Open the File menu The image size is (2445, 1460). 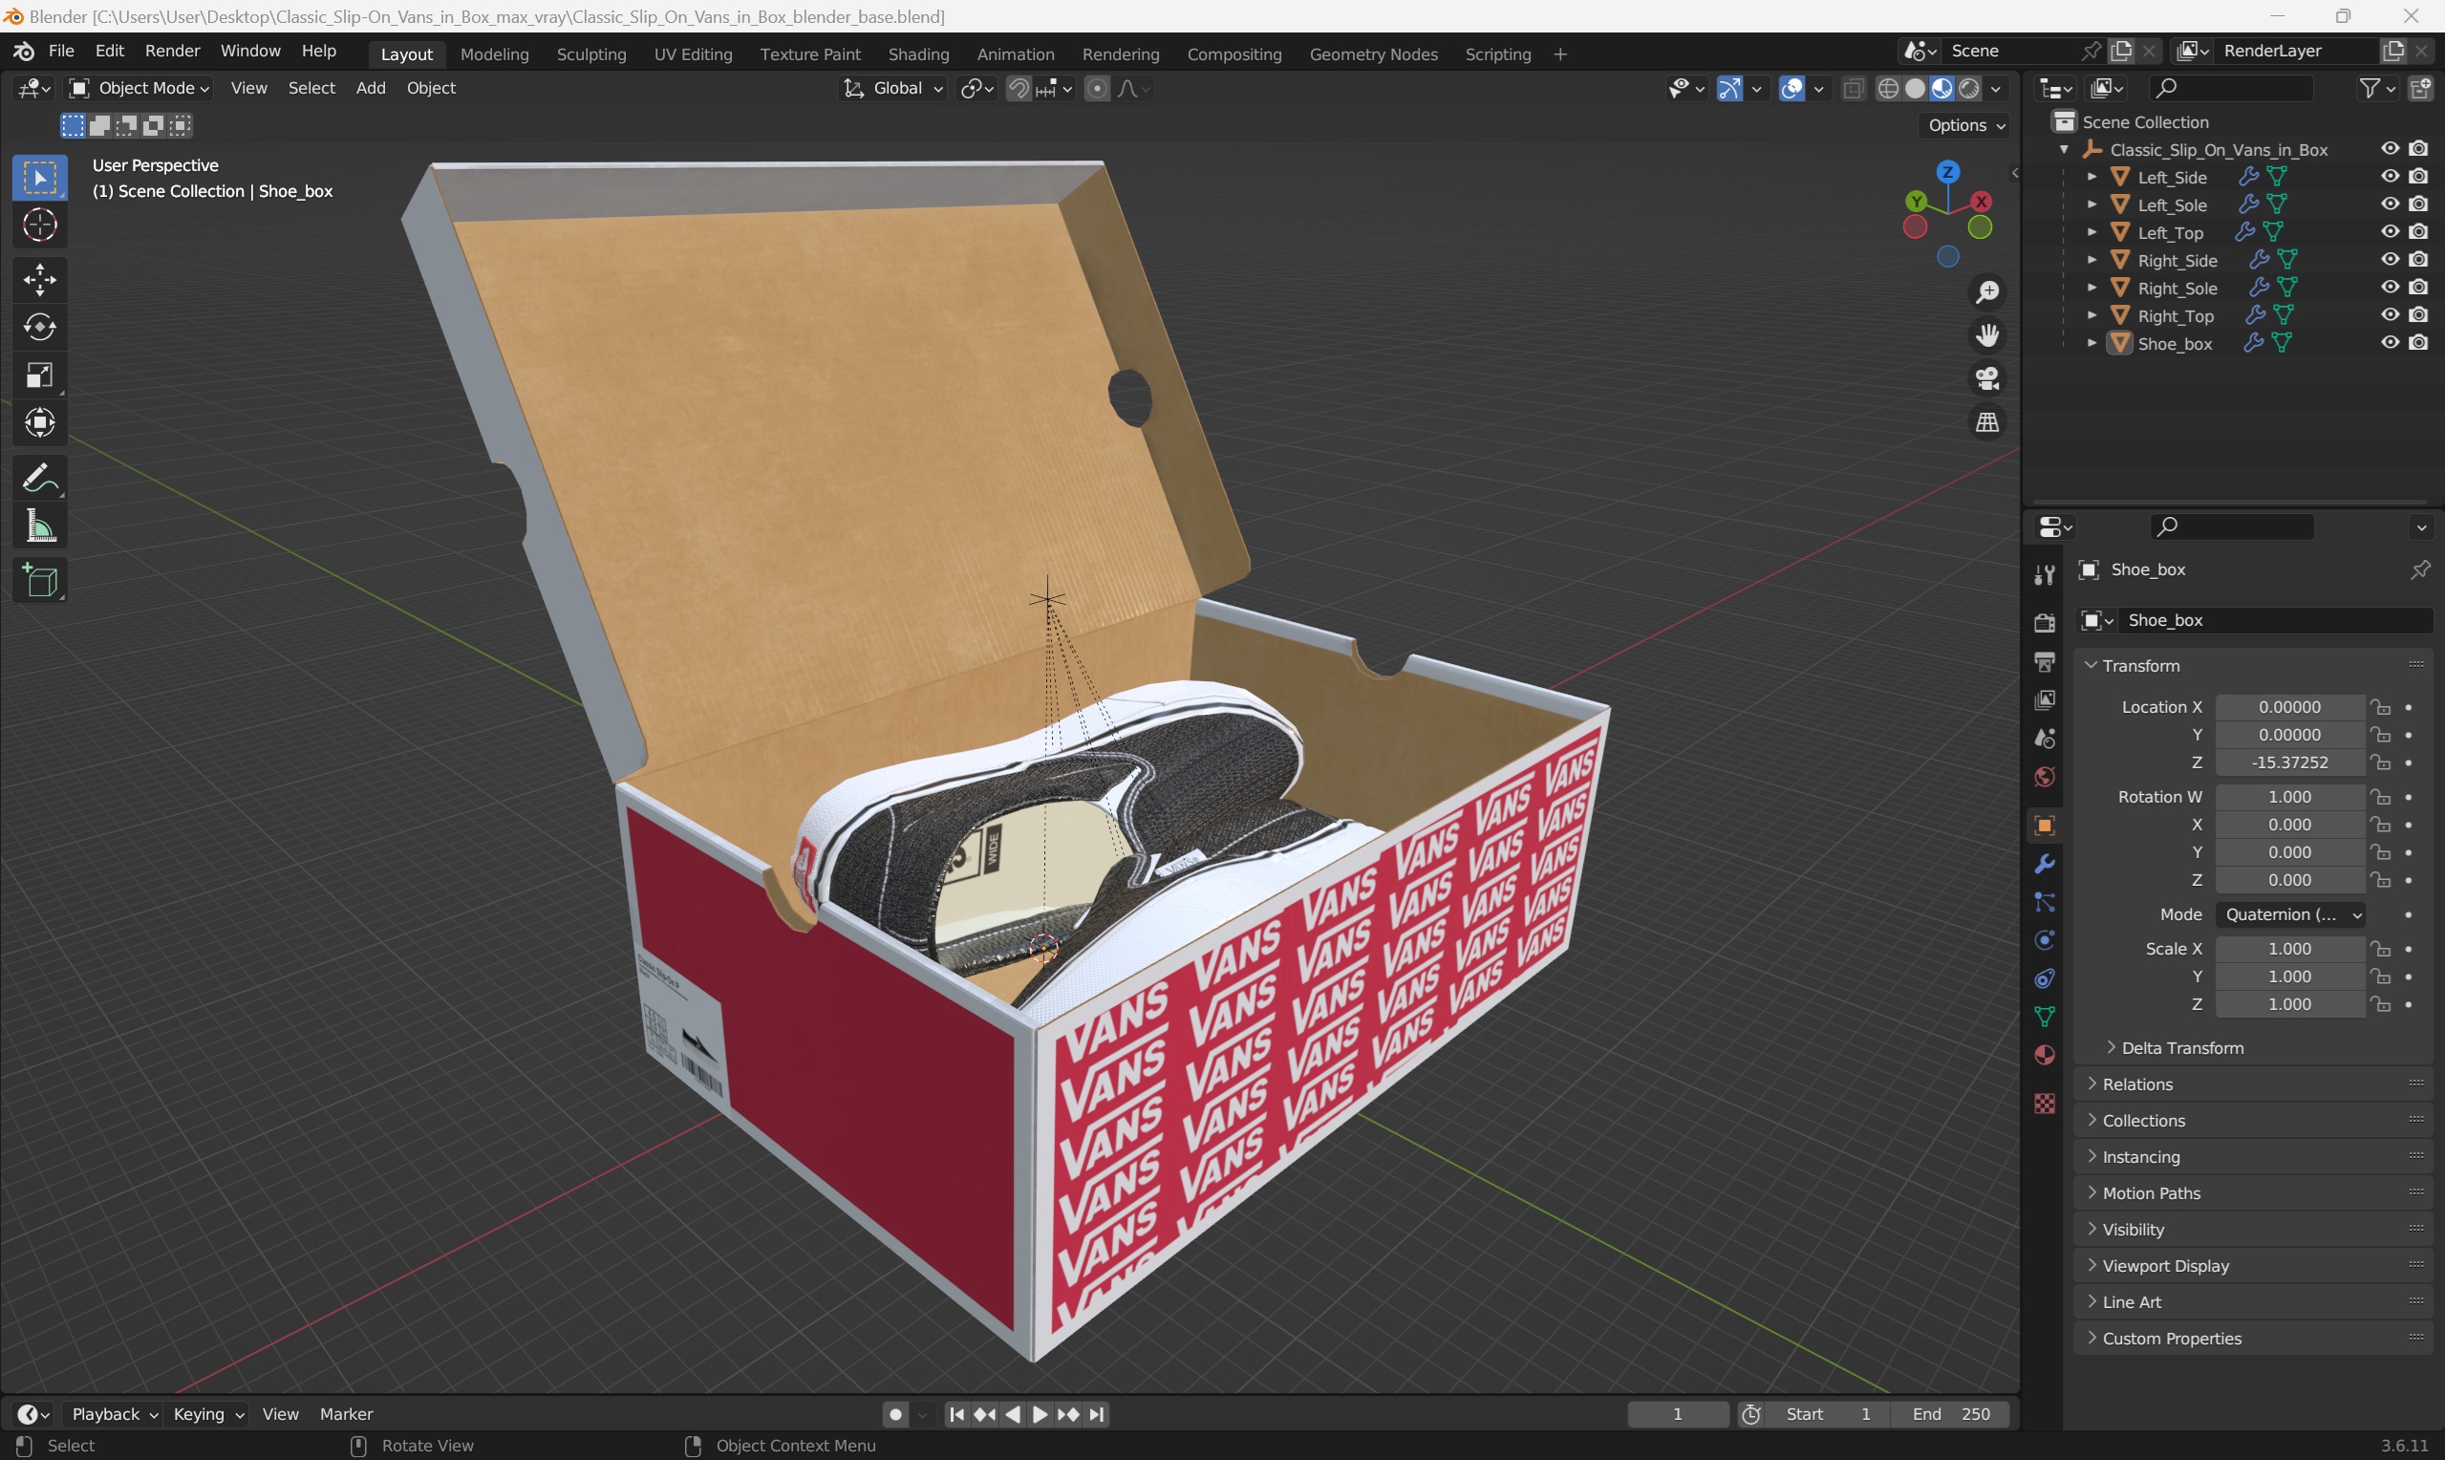click(x=61, y=52)
